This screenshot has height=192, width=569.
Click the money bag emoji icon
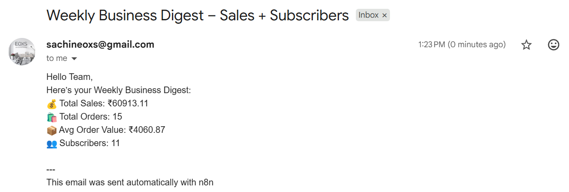pyautogui.click(x=52, y=104)
